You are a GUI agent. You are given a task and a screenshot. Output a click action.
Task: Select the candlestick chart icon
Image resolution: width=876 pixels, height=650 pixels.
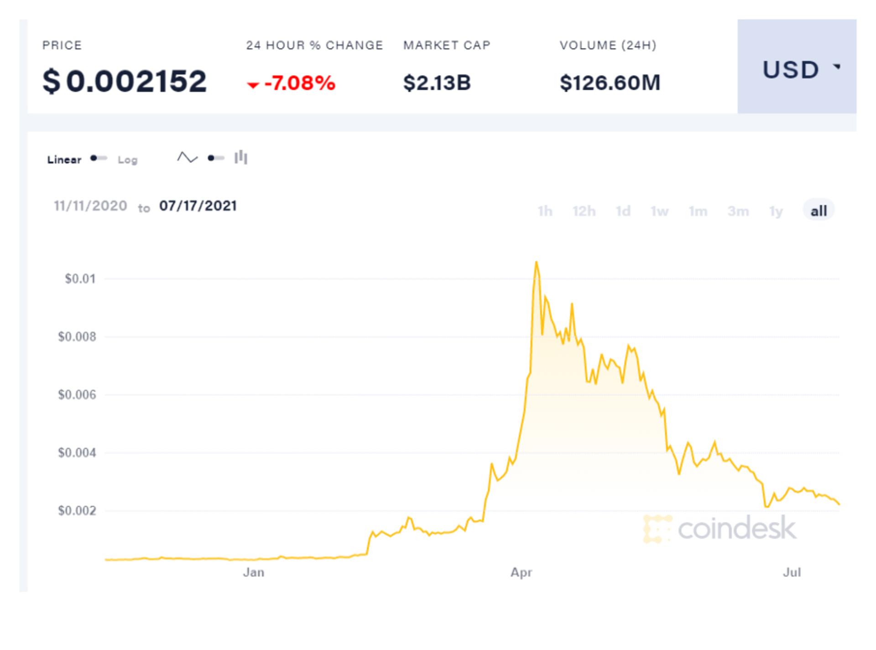click(x=241, y=158)
